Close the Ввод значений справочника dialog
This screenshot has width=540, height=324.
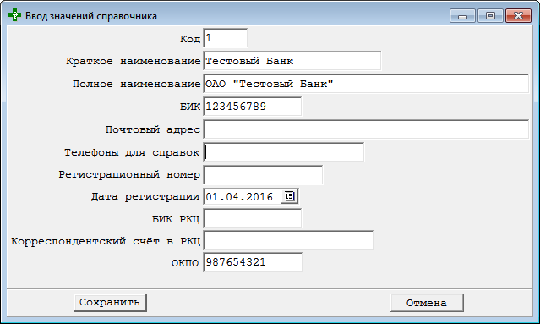click(518, 16)
